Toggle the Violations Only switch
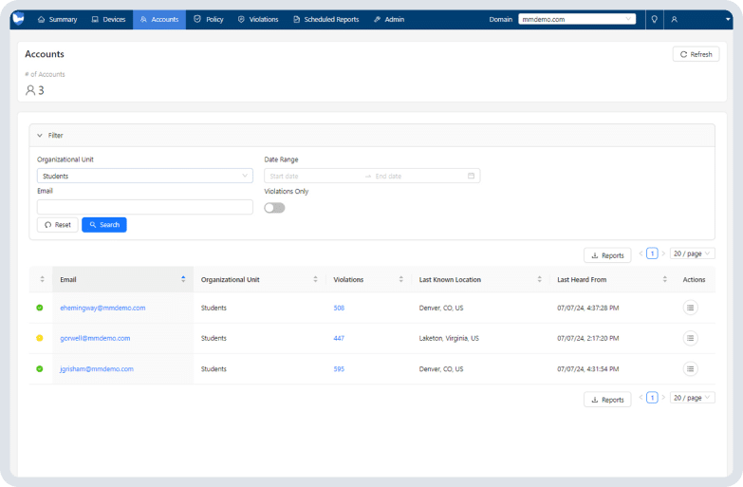The image size is (743, 487). 274,208
